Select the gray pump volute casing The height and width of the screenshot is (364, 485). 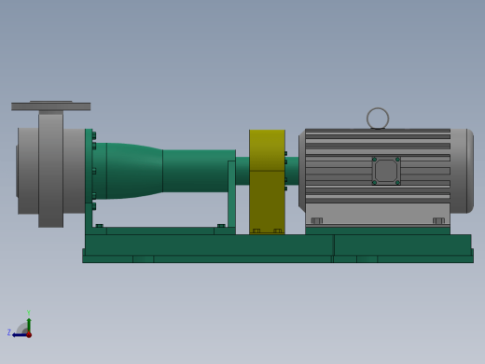50,171
